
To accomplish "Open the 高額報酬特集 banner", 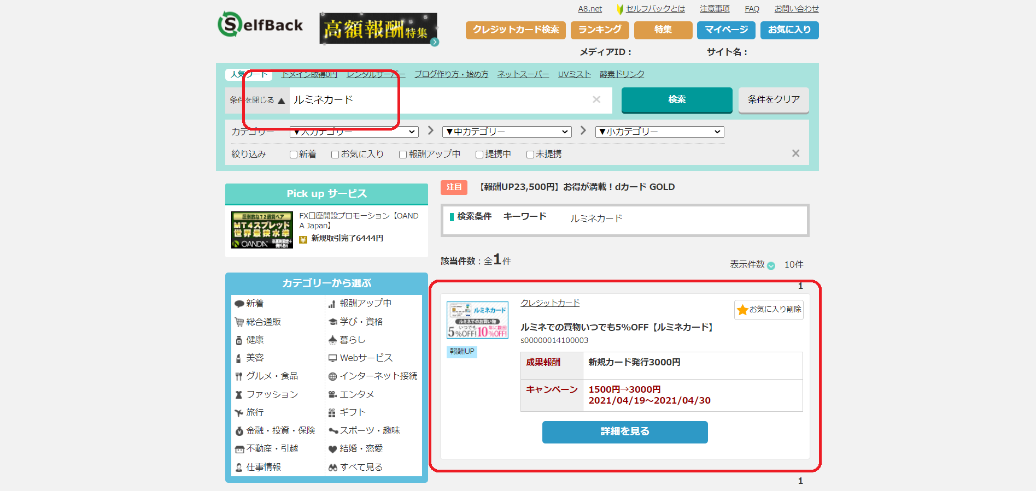I will tap(379, 29).
